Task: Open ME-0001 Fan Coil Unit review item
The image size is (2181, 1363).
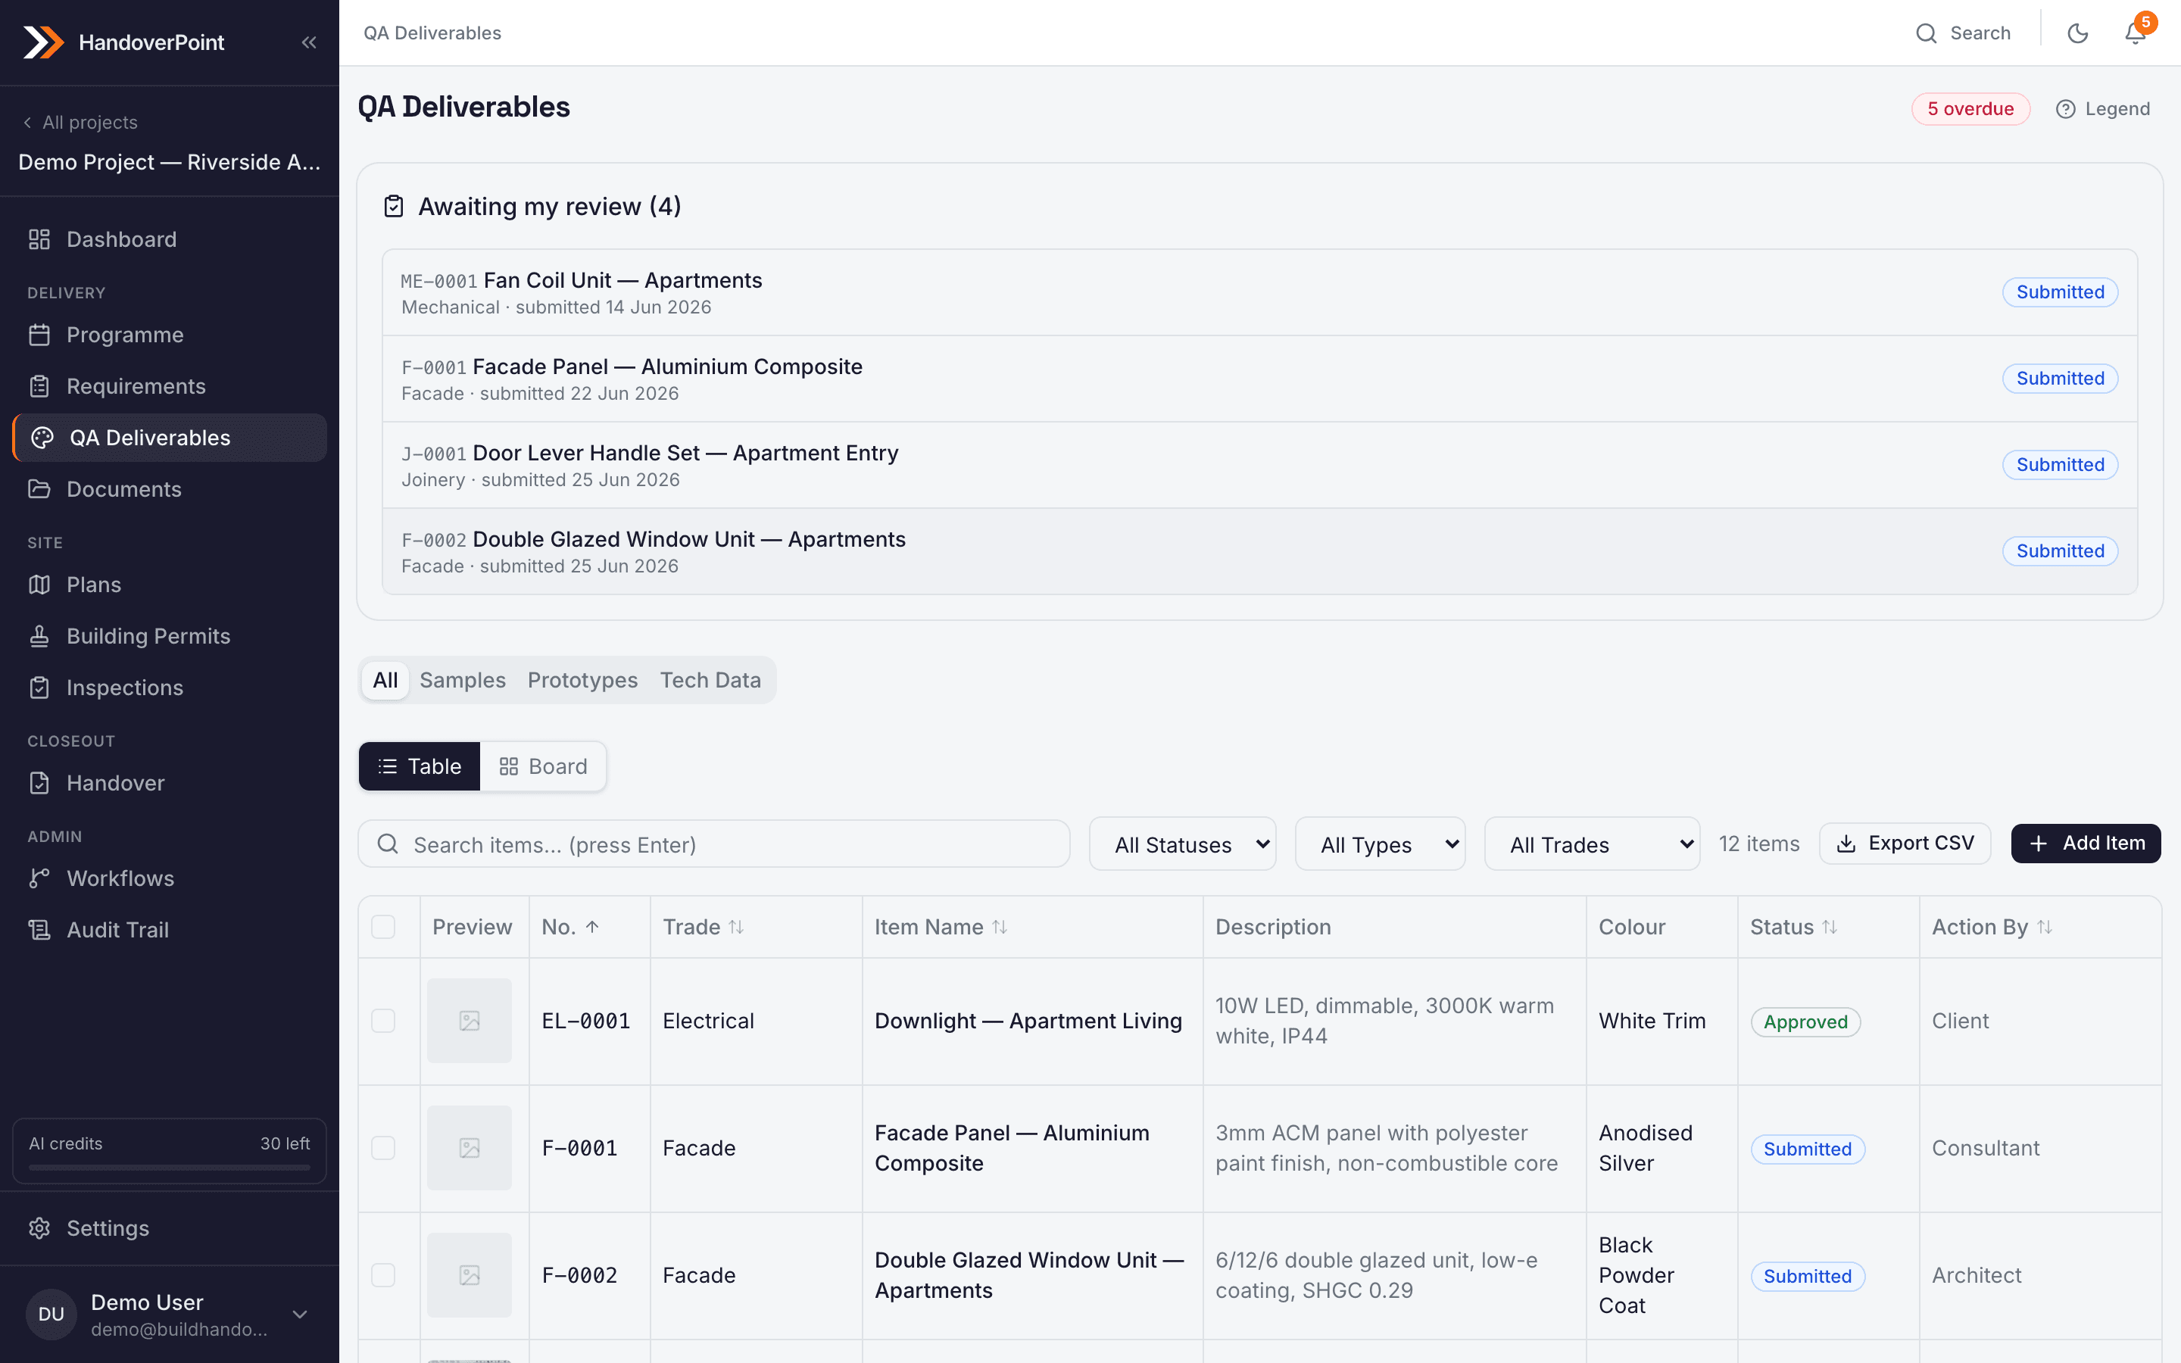Action: coord(1259,293)
